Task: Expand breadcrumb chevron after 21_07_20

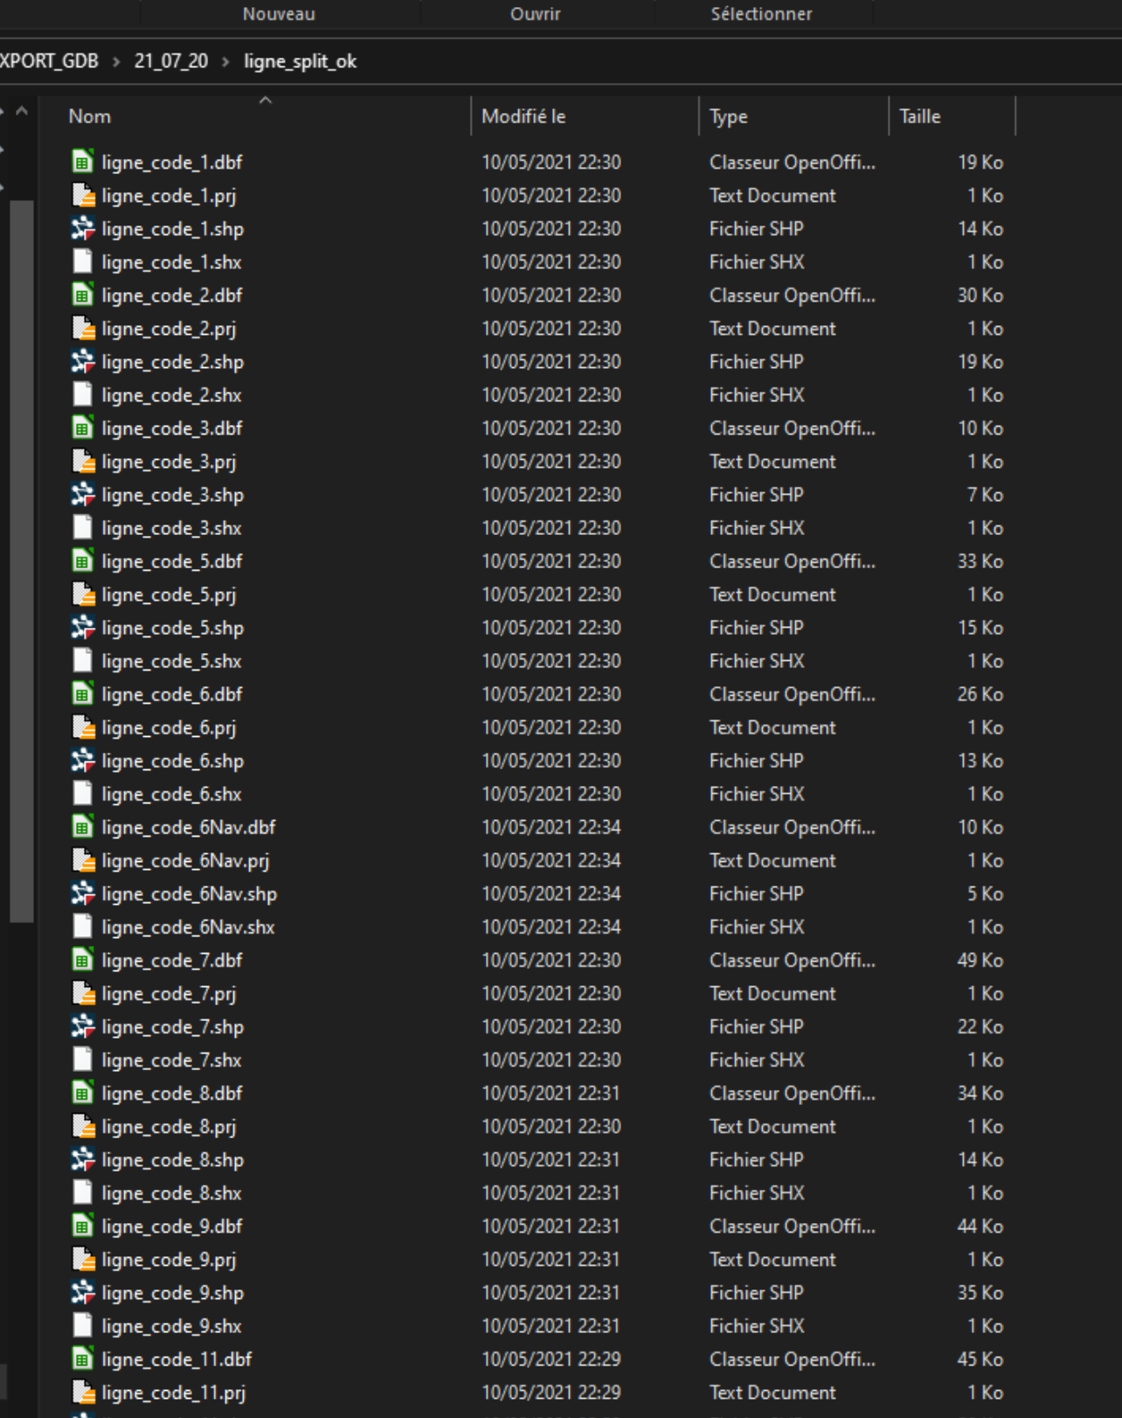Action: click(225, 62)
